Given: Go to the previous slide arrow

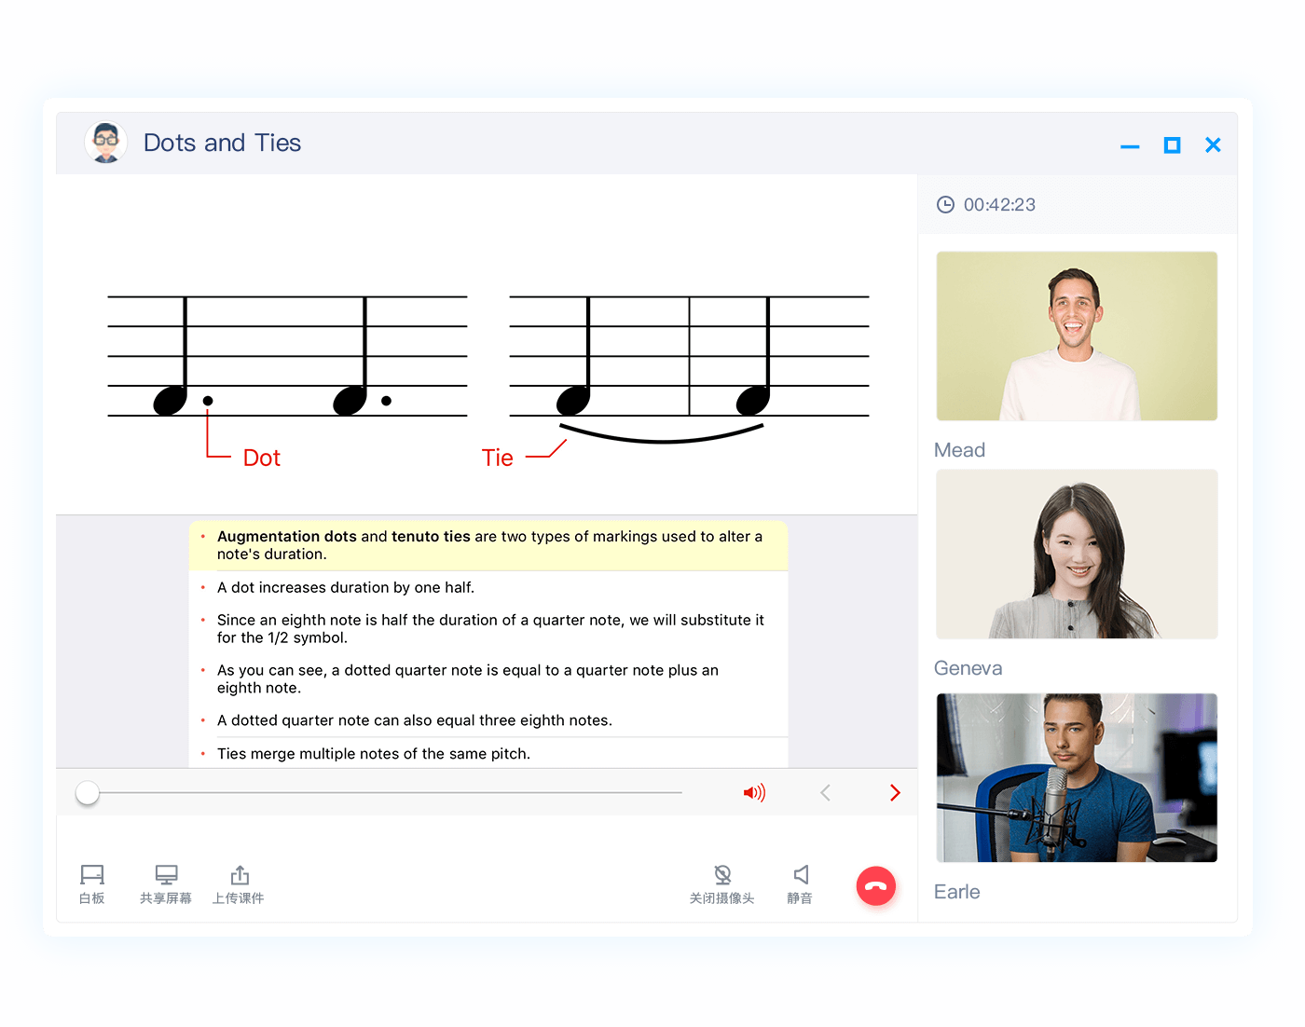Looking at the screenshot, I should 825,793.
